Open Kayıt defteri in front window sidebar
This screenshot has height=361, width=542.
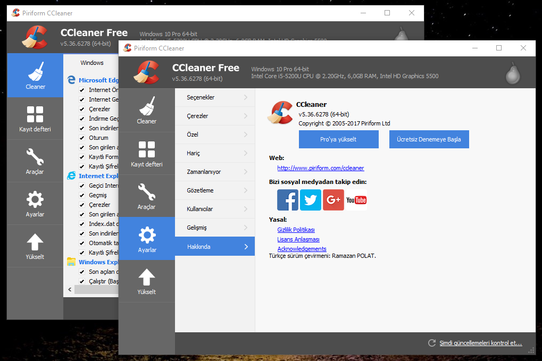pos(147,153)
